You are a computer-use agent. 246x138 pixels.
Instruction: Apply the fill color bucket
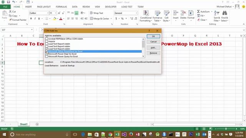click(55, 19)
